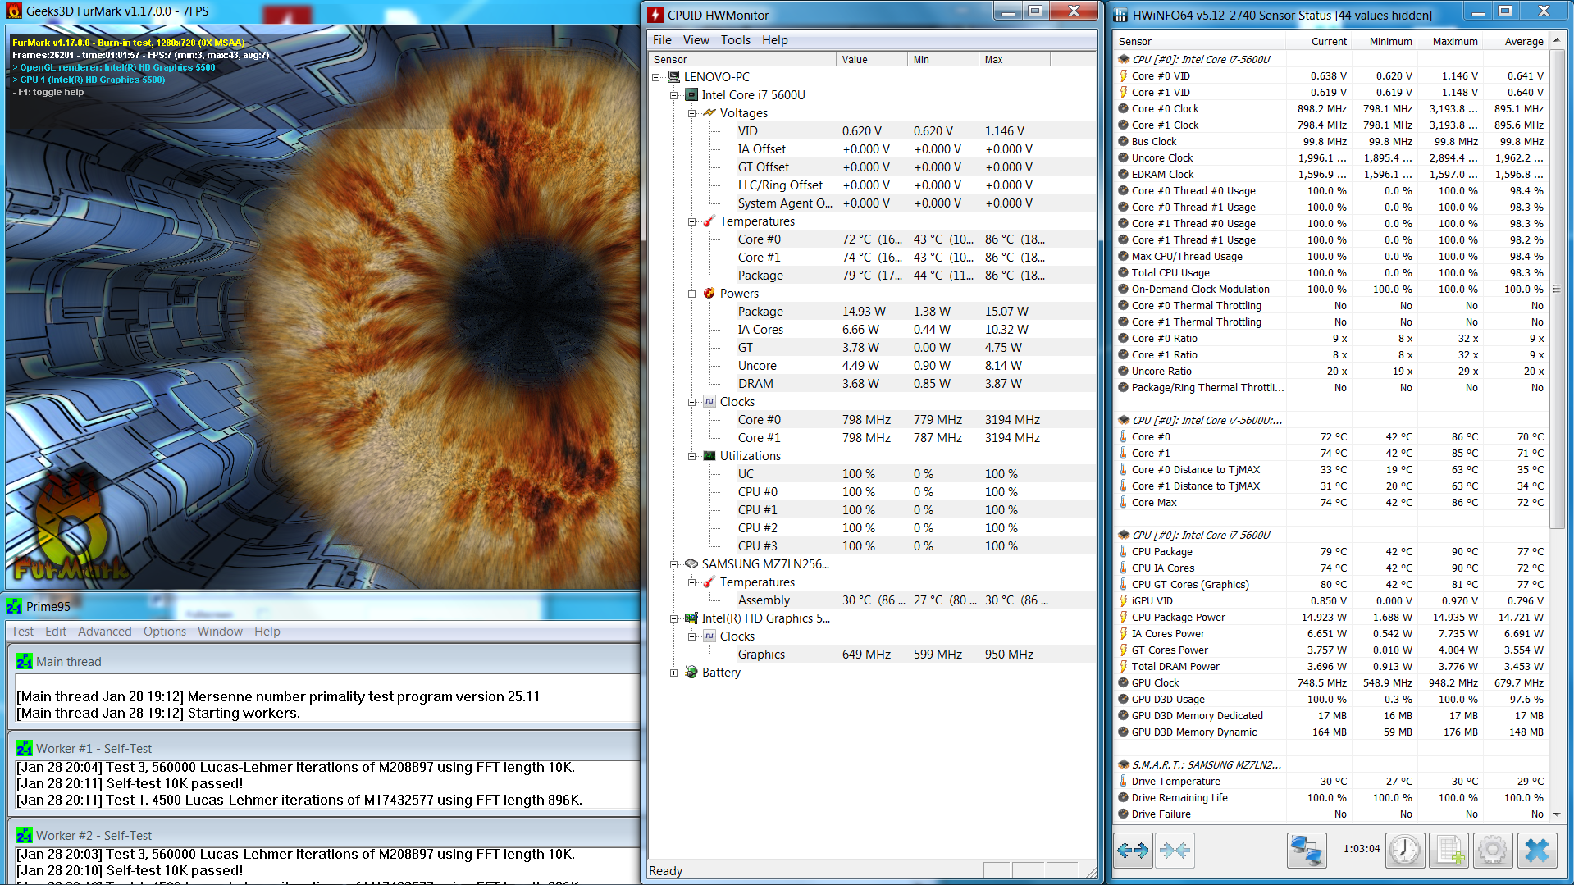This screenshot has height=885, width=1574.
Task: Click the Max column header in HWMonitor
Action: 1014,59
